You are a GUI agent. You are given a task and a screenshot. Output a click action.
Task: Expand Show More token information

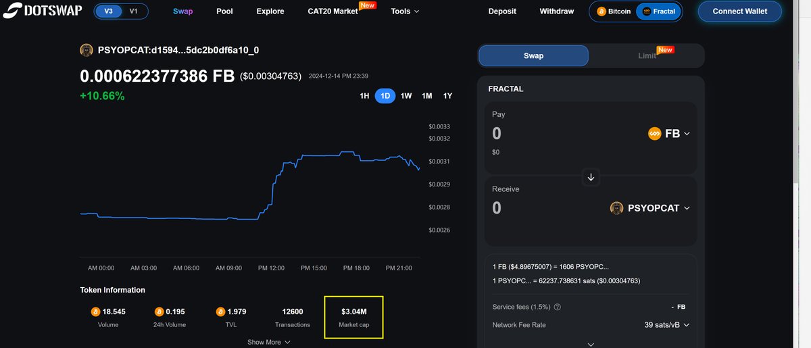[269, 342]
